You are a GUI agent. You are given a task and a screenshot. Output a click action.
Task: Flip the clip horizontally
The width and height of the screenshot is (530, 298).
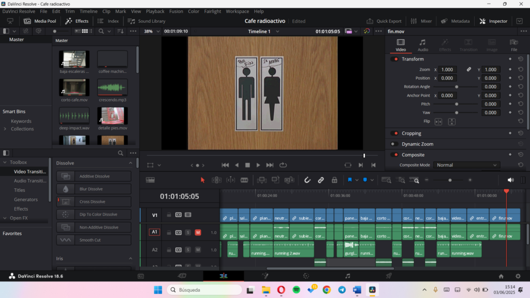[x=438, y=122]
